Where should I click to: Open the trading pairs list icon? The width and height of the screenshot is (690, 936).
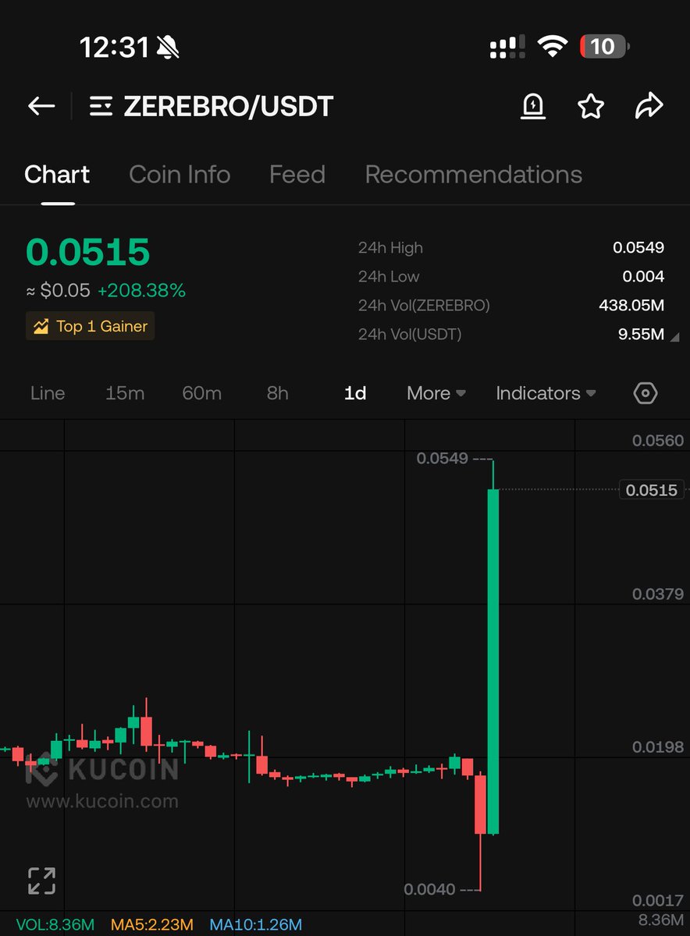coord(101,106)
